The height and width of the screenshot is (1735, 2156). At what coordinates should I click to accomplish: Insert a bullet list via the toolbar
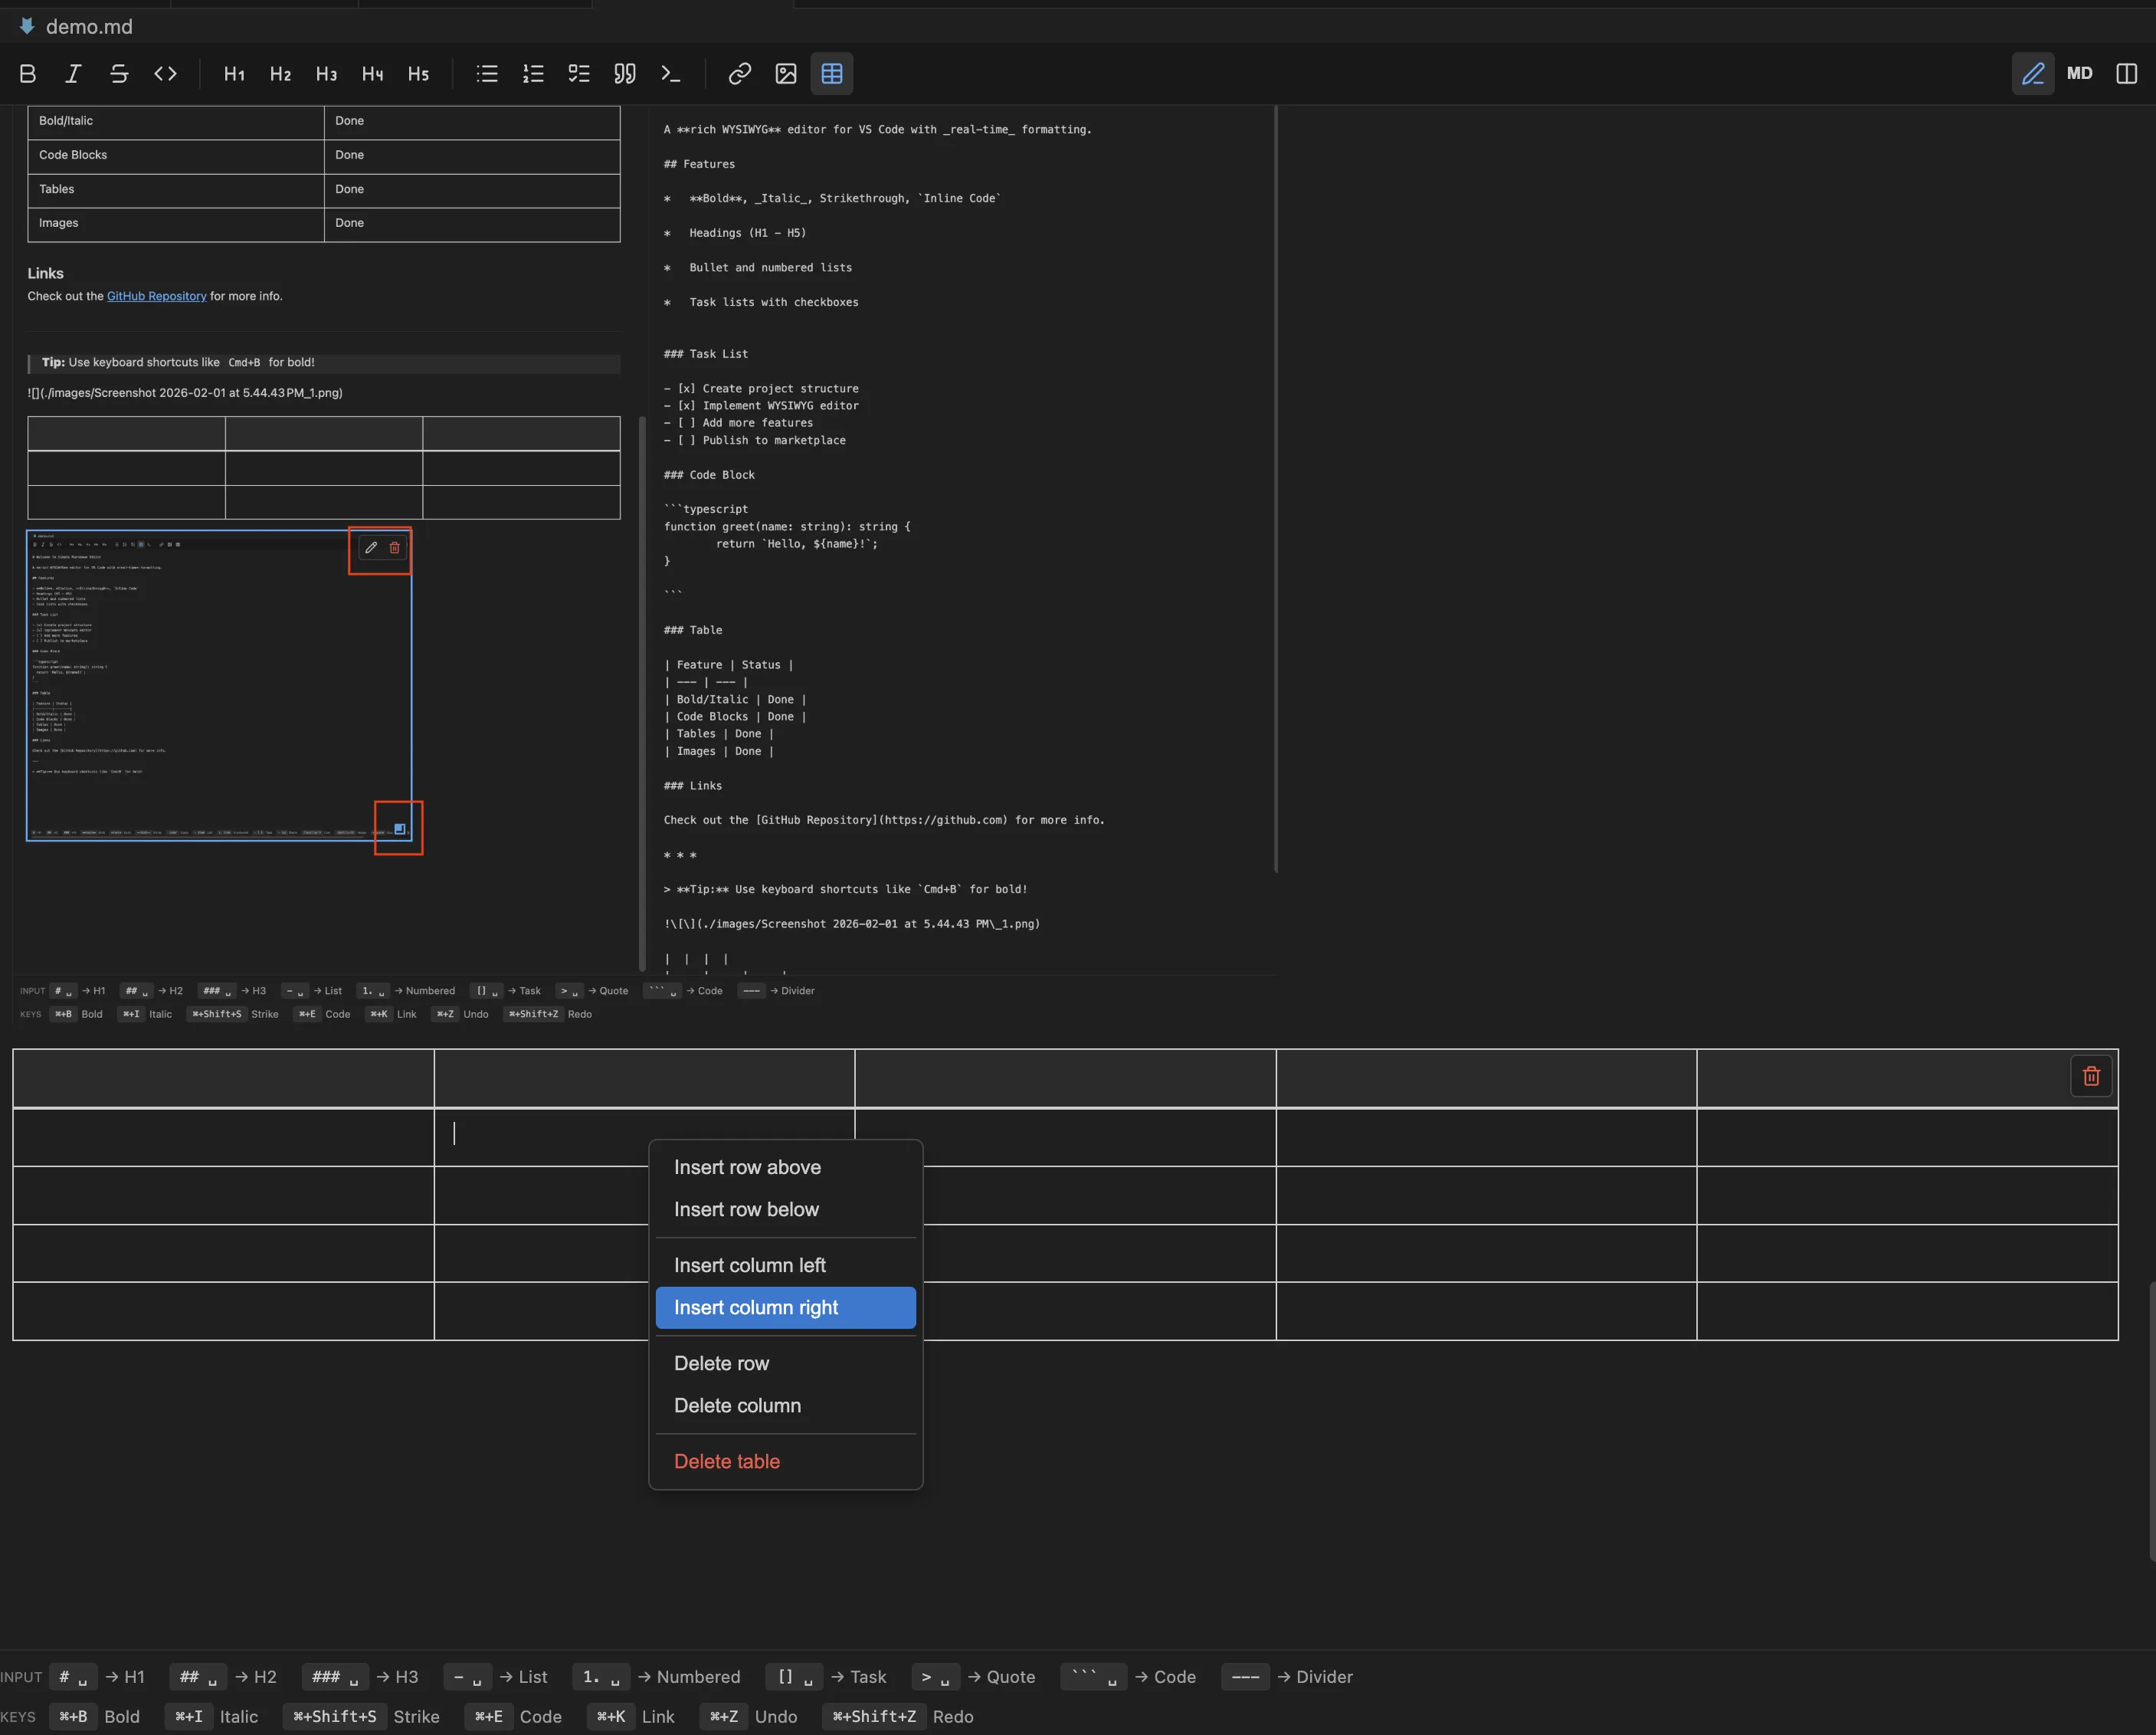[x=487, y=73]
